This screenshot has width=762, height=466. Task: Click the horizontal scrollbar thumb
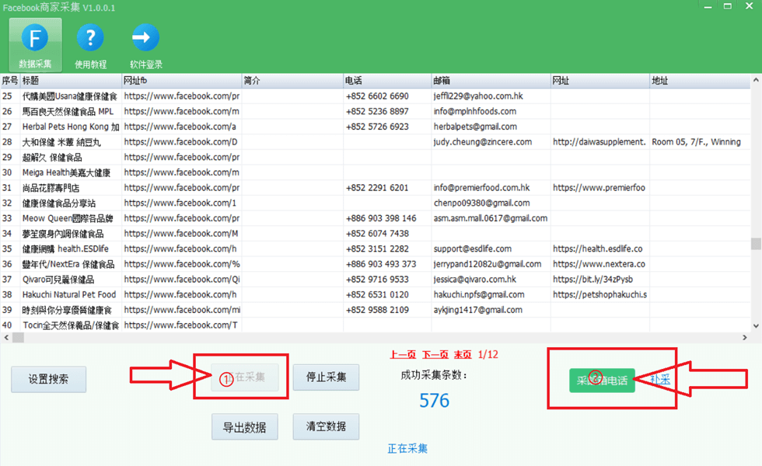coord(18,337)
